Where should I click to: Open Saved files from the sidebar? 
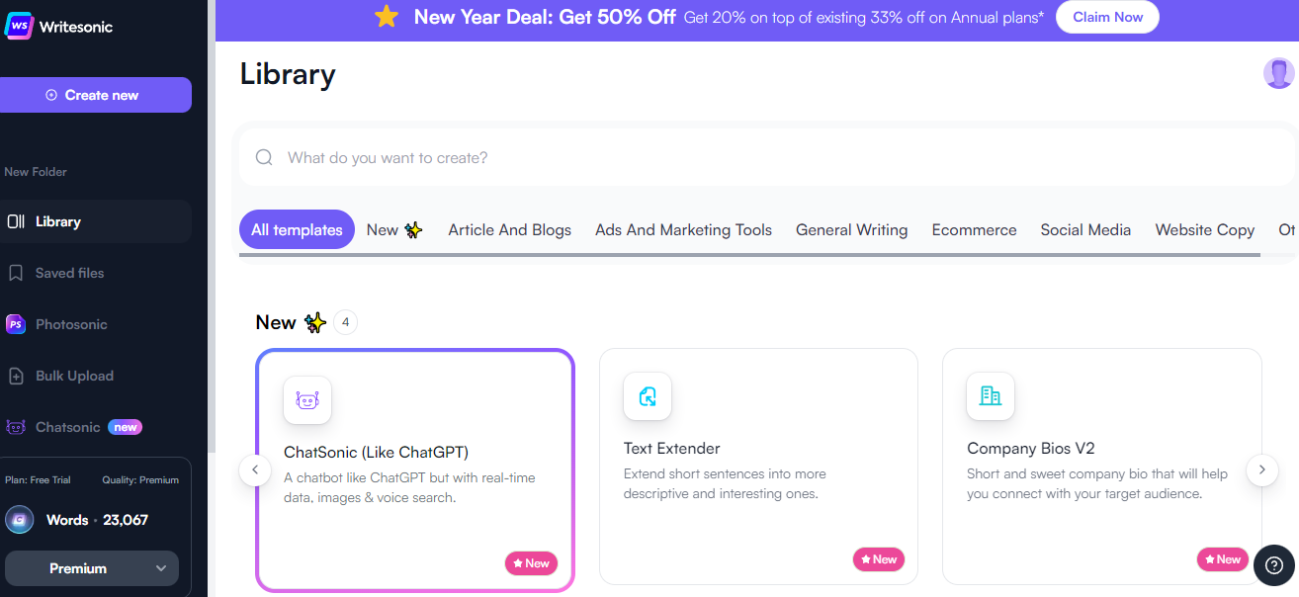pos(69,273)
